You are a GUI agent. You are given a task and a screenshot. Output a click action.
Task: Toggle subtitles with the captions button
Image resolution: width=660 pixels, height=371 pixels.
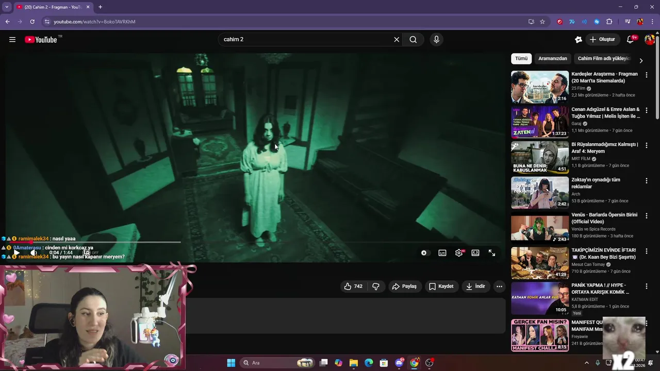pos(442,253)
